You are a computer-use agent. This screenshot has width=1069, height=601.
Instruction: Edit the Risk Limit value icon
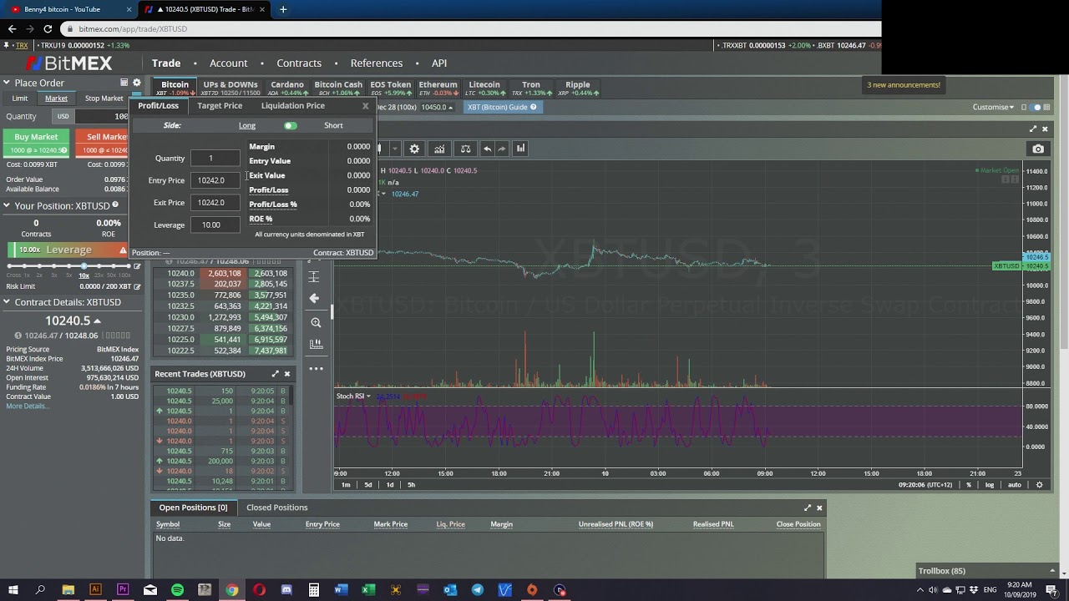(137, 286)
